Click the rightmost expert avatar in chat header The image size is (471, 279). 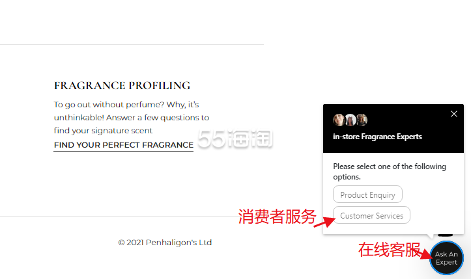[x=362, y=120]
